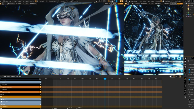Click Ground button in right viewport
This screenshot has width=194, height=109.
(173, 3)
